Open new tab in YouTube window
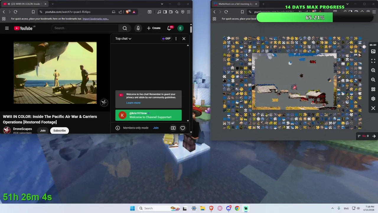Viewport: 378px width, 213px height. tap(53, 4)
